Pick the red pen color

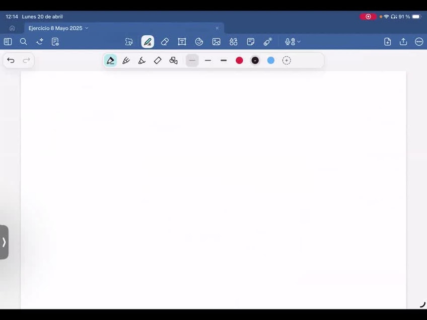point(239,60)
